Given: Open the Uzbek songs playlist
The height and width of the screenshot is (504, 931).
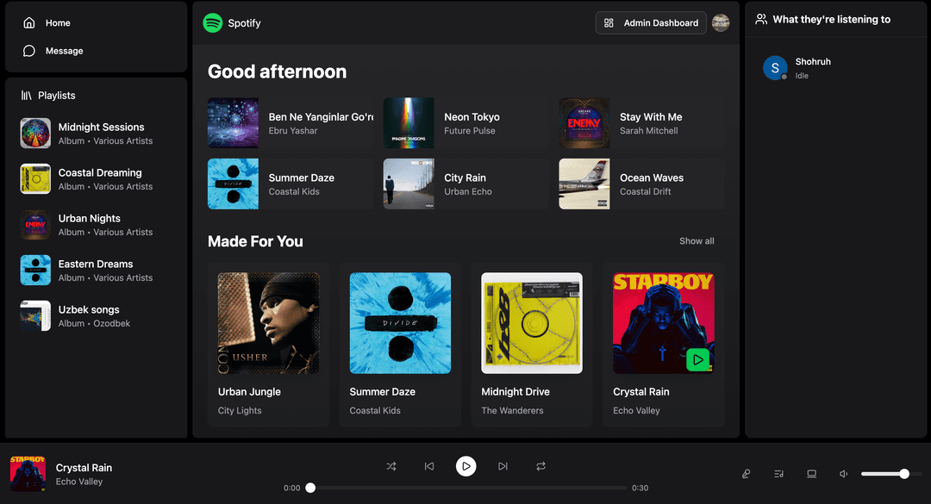Looking at the screenshot, I should pyautogui.click(x=91, y=315).
